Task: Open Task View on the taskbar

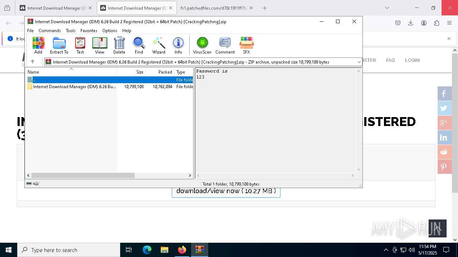Action: point(129,250)
